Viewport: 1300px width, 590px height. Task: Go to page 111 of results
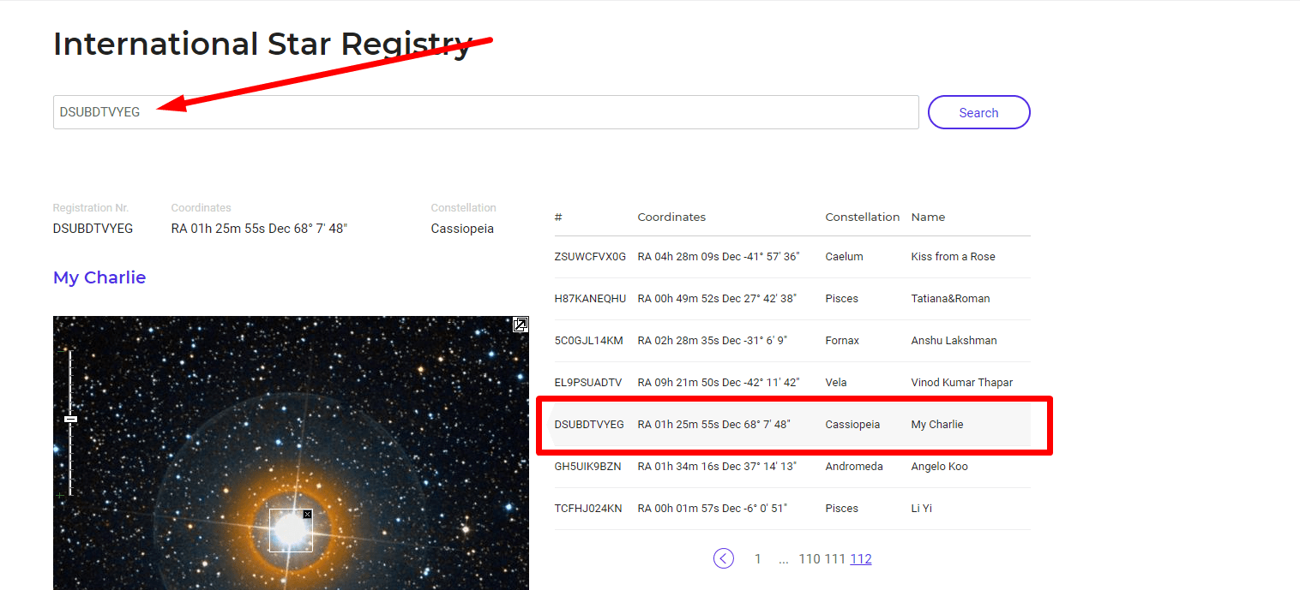(x=834, y=559)
